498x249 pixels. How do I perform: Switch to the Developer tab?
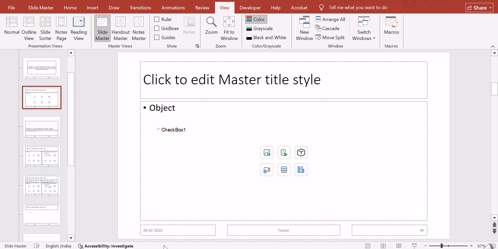pos(250,8)
